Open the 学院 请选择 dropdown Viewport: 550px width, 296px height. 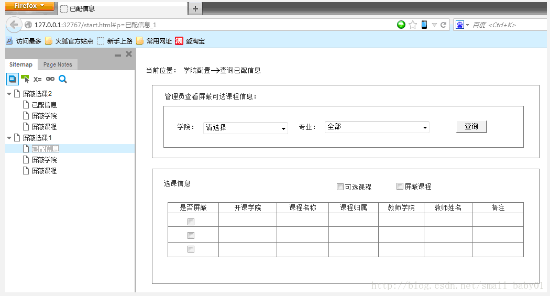[x=246, y=128]
